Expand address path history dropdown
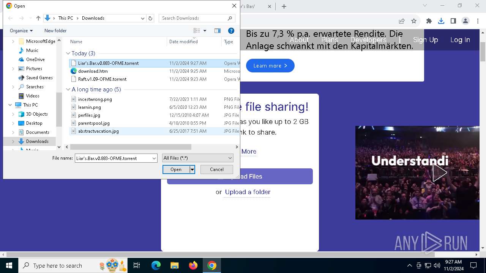Image resolution: width=486 pixels, height=273 pixels. pyautogui.click(x=143, y=18)
